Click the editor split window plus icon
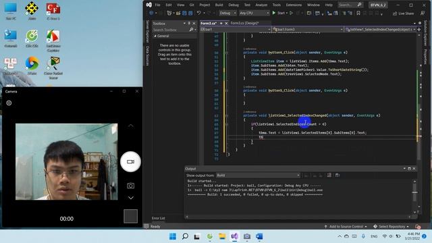 pos(419,29)
